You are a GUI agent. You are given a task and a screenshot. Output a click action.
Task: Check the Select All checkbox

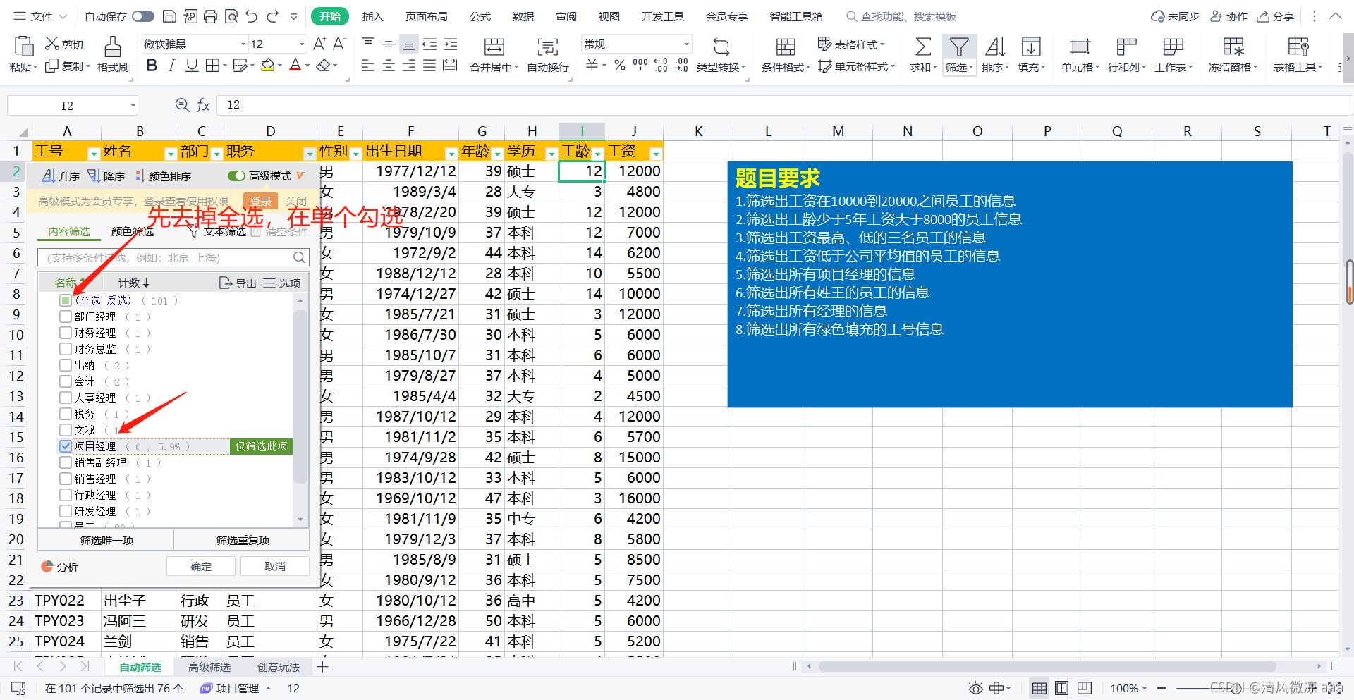click(x=66, y=301)
